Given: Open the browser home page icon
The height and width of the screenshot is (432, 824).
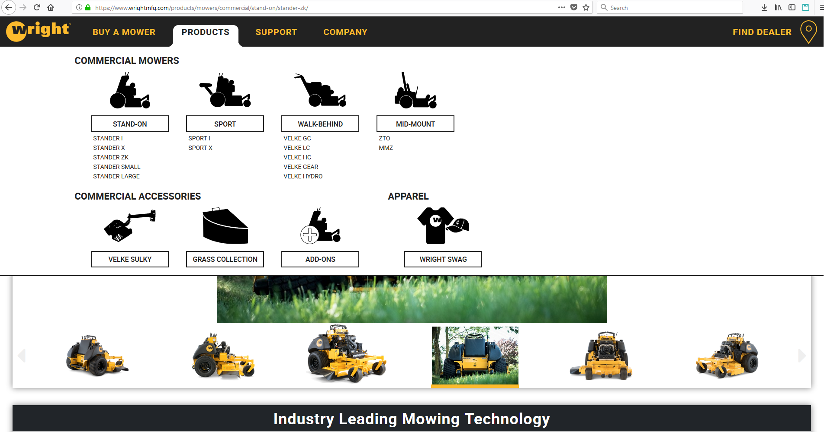Looking at the screenshot, I should [x=51, y=7].
